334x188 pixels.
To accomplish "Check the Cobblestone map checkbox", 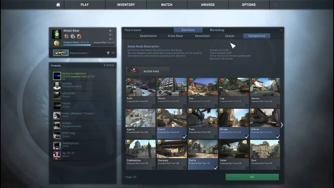I will [x=154, y=168].
